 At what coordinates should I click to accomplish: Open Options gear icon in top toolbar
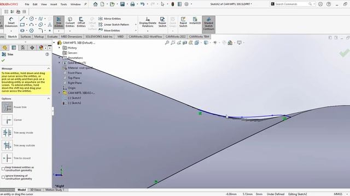click(186, 4)
